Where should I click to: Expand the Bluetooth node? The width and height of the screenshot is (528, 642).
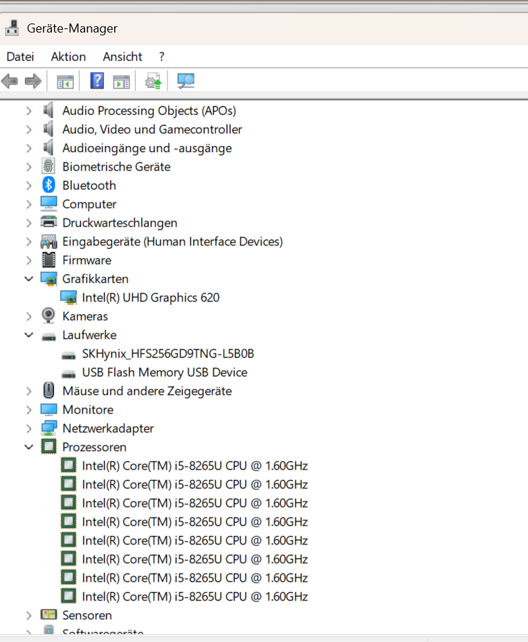pyautogui.click(x=28, y=186)
